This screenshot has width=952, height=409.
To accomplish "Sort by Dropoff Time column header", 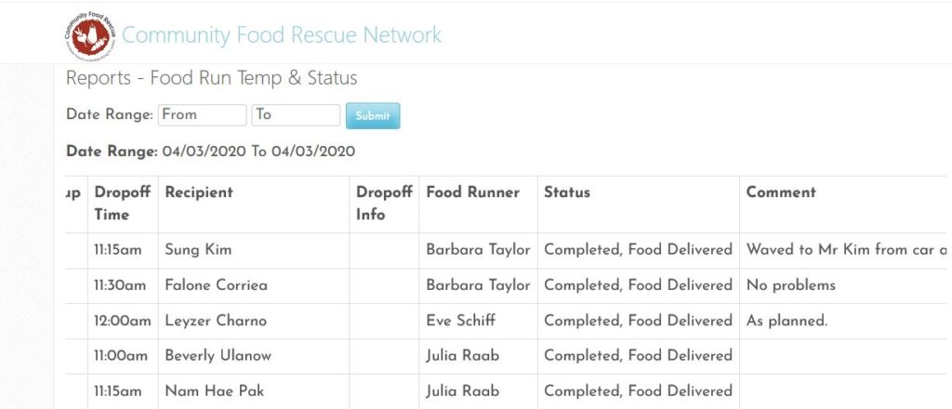I will 123,204.
